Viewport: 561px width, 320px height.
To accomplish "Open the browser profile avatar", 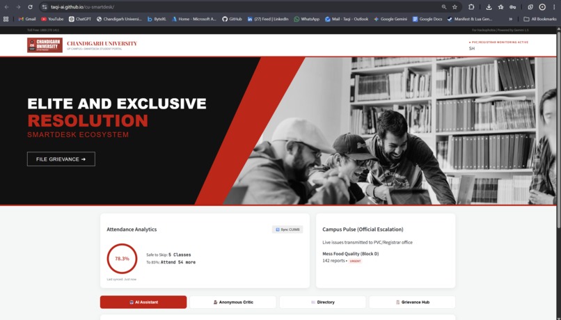I will [542, 7].
